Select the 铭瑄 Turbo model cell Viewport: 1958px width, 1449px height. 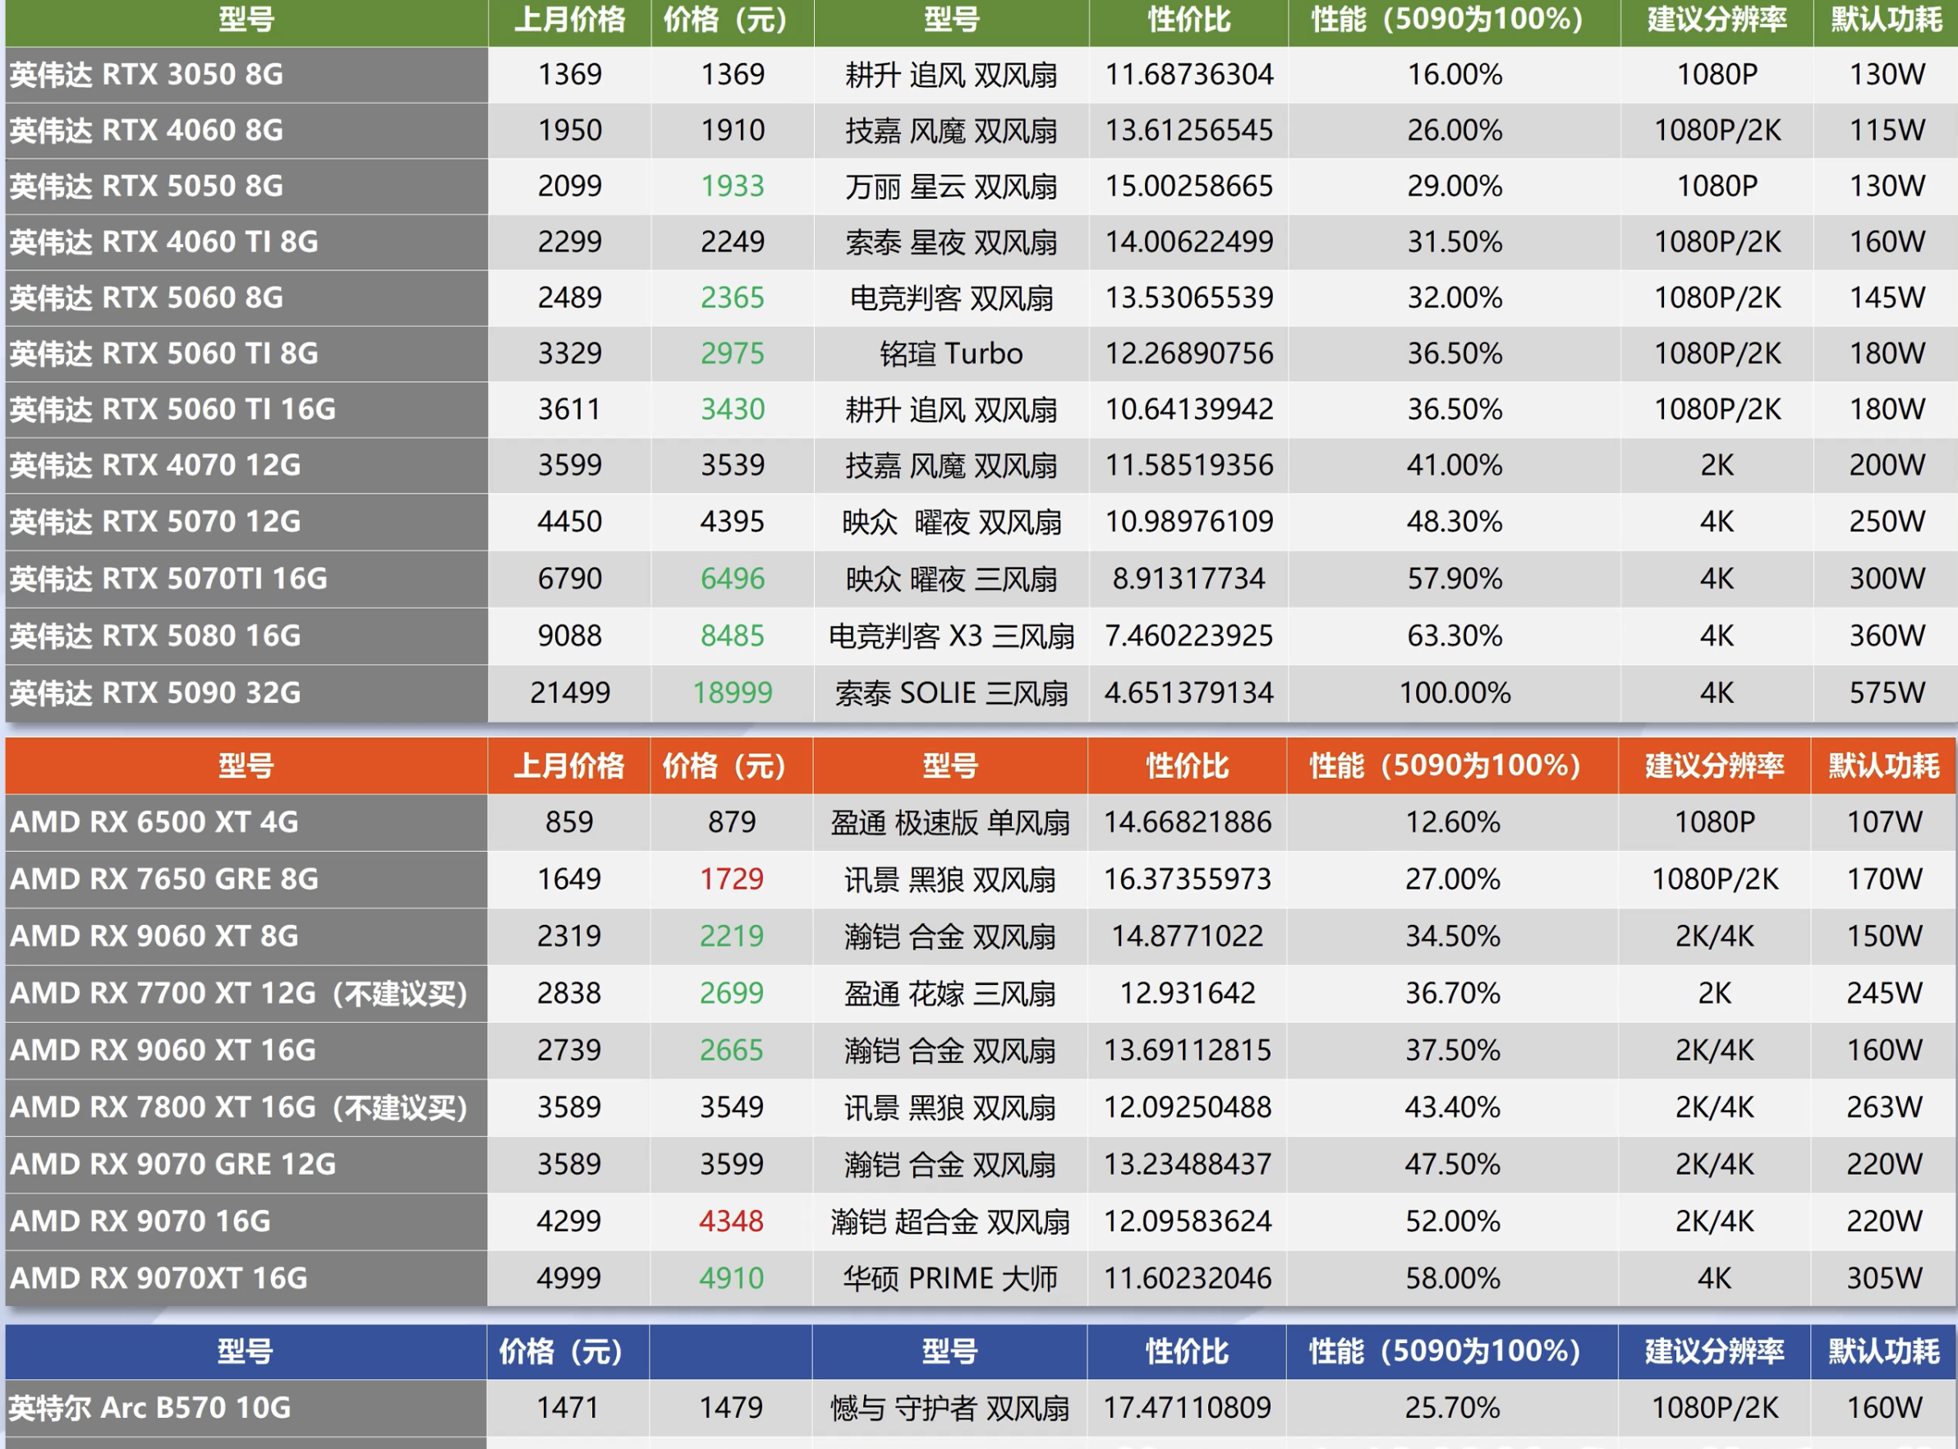click(951, 353)
